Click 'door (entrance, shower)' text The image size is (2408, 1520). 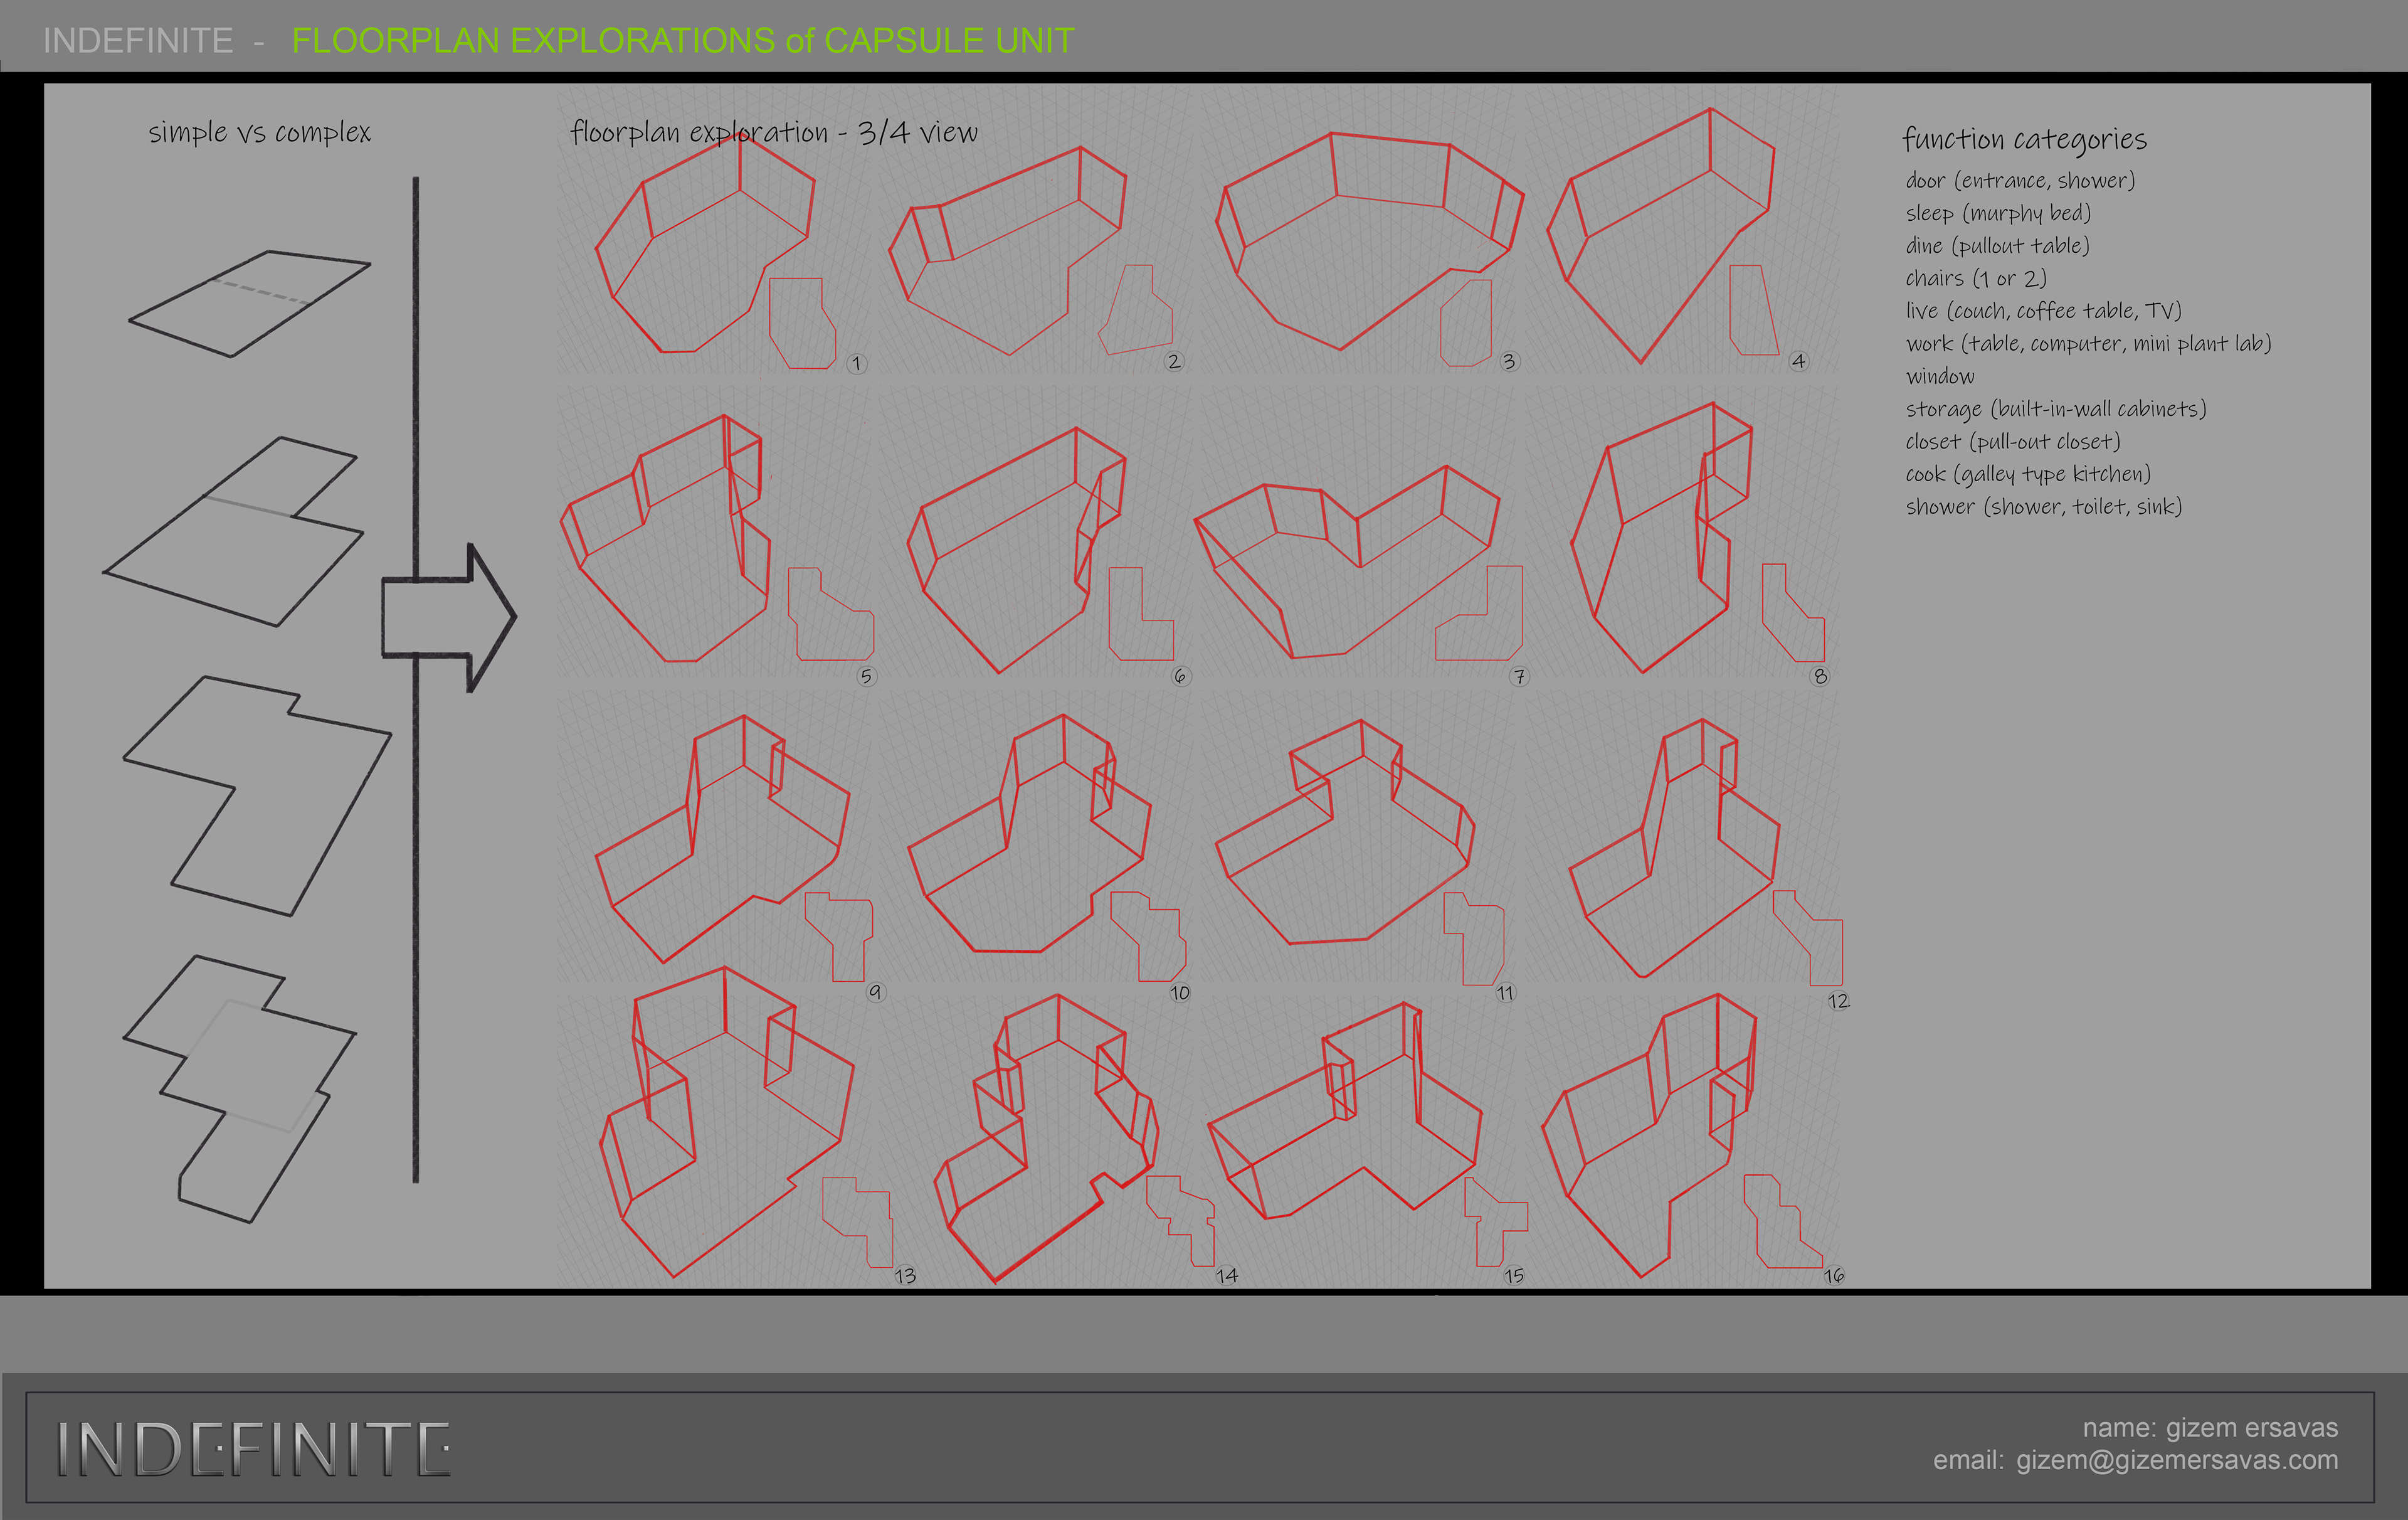pyautogui.click(x=2020, y=181)
